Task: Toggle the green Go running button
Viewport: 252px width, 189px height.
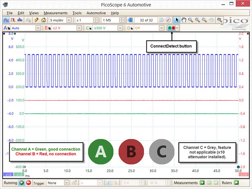Action: coord(22,183)
